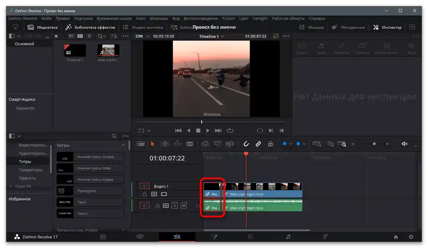This screenshot has width=428, height=248.
Task: Disable the Video 1 track
Action: coord(164,194)
